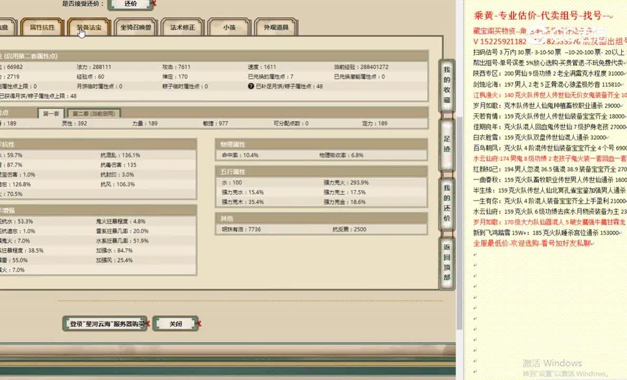Select the 第一套 attribute set tab
Screen dimensions: 627x380
tap(51, 113)
